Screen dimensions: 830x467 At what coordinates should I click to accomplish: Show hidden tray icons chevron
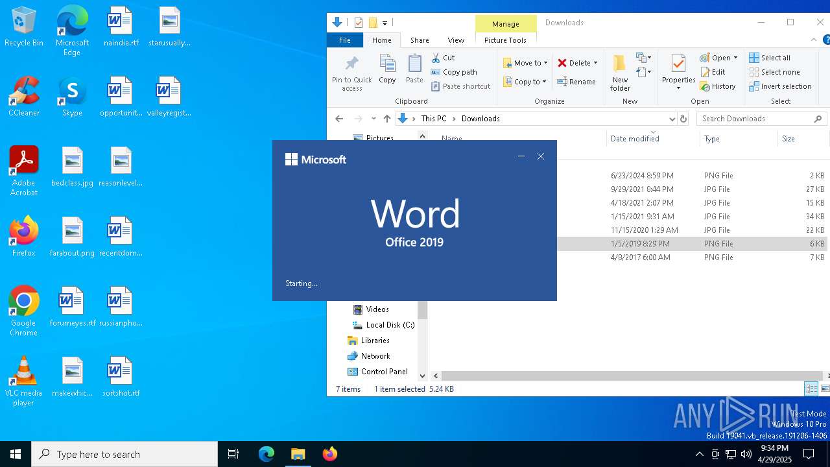click(699, 454)
